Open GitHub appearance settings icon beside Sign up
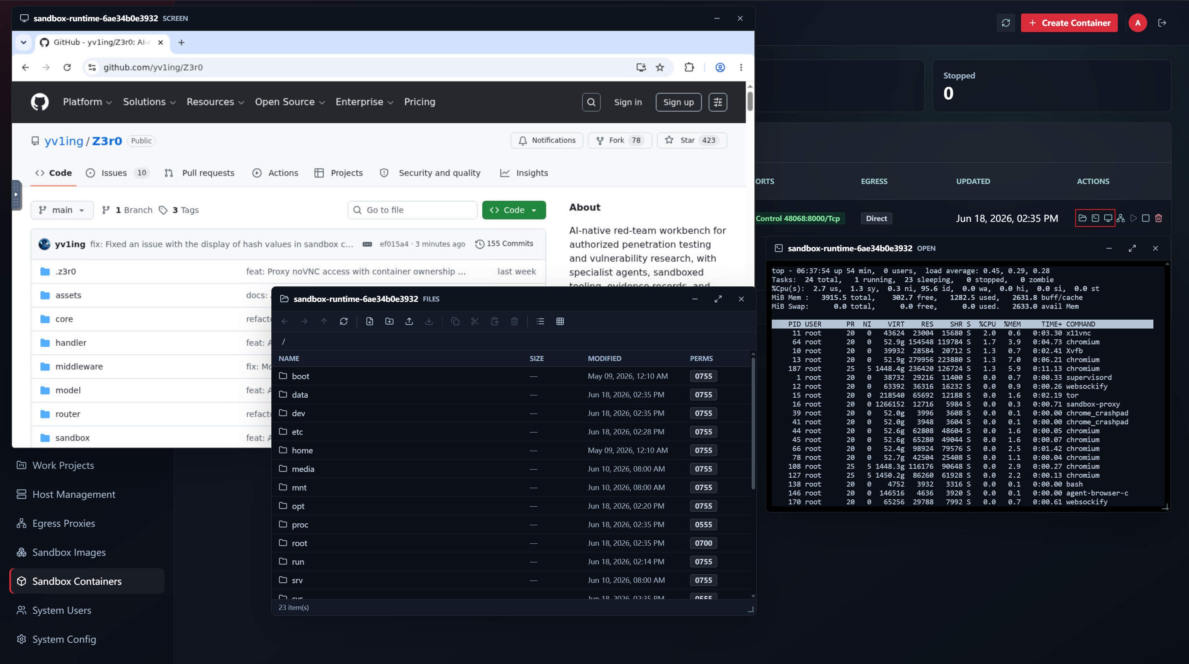This screenshot has height=664, width=1189. pos(718,102)
